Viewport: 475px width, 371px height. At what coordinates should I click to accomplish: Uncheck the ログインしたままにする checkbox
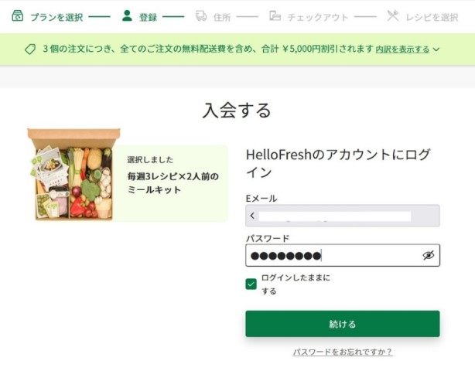tap(251, 284)
